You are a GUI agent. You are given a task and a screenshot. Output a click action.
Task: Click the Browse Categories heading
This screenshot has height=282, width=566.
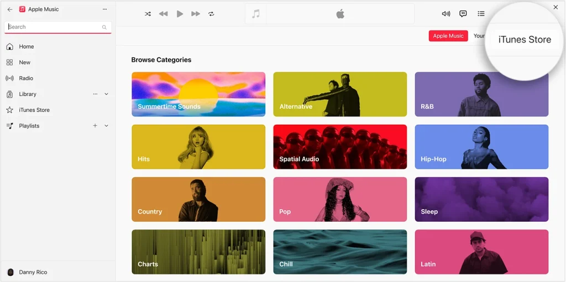tap(161, 60)
